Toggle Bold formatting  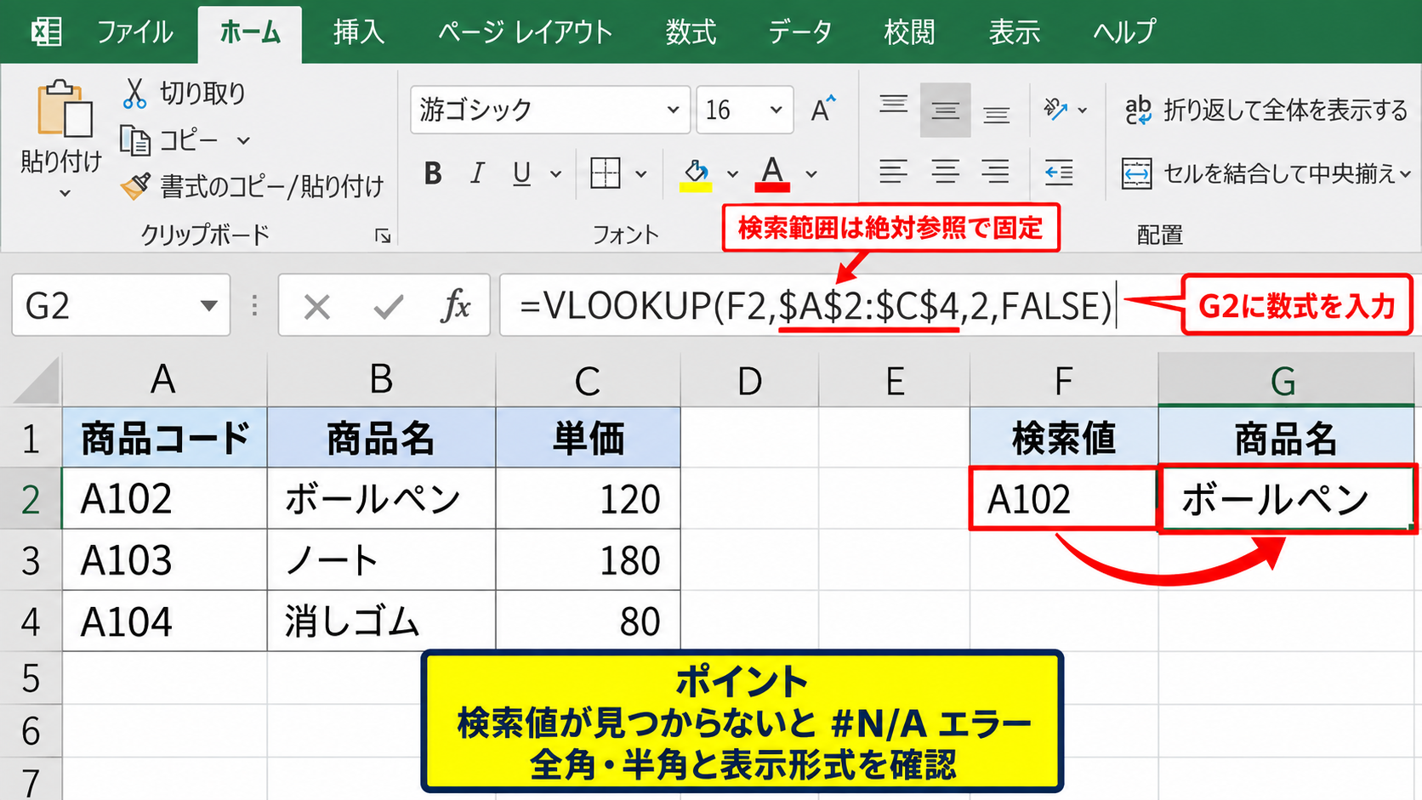click(x=433, y=173)
